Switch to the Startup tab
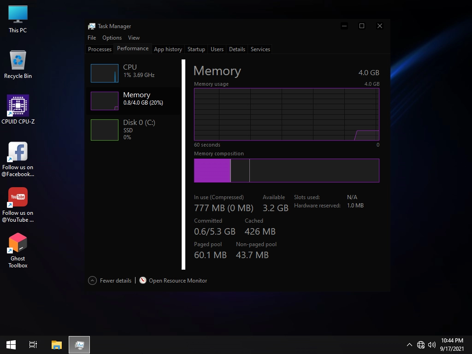472x354 pixels. coord(196,49)
